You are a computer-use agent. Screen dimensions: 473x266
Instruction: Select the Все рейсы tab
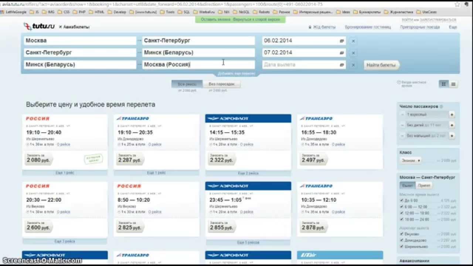point(187,84)
